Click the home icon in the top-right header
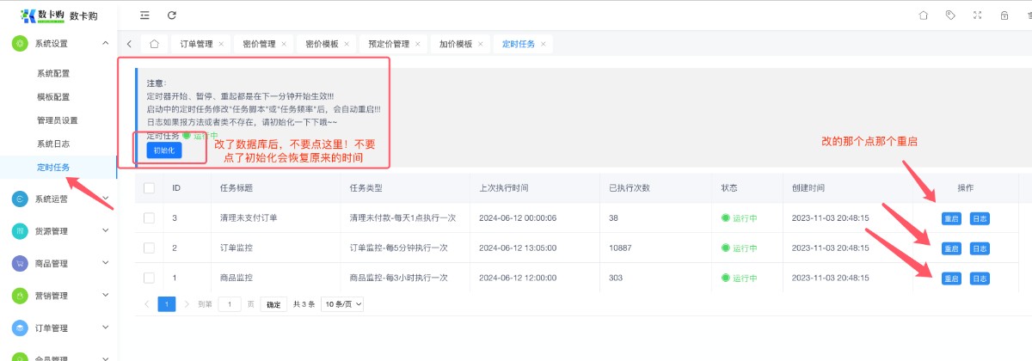This screenshot has width=1032, height=361. click(x=924, y=15)
